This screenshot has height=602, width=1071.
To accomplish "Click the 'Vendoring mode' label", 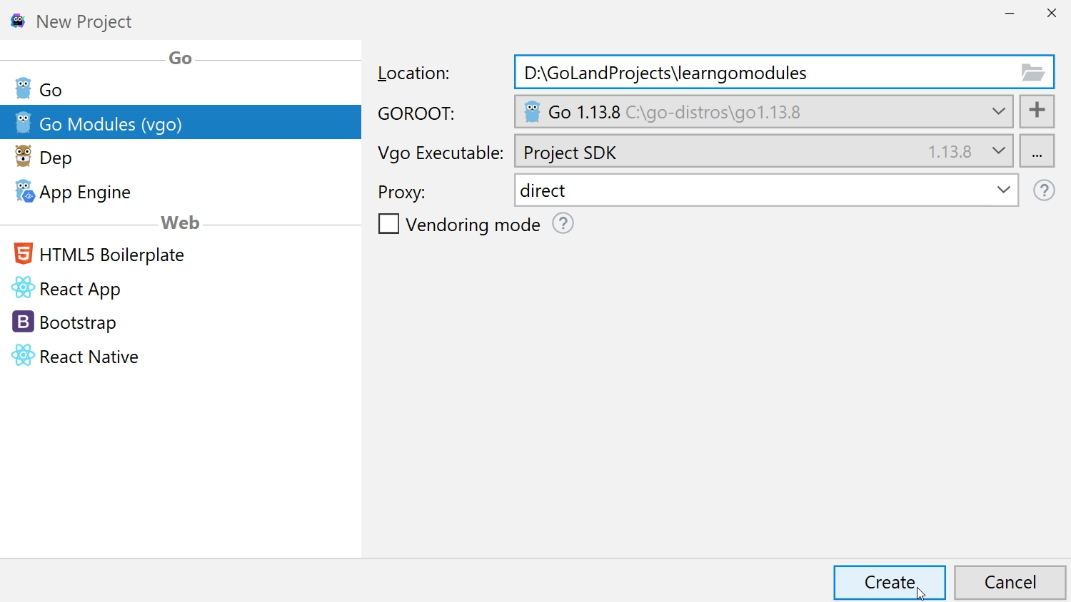I will 473,225.
